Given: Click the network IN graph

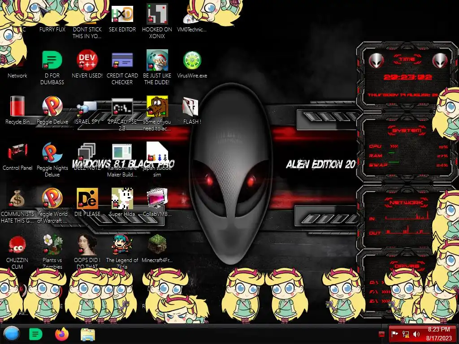Looking at the screenshot, I should tap(407, 215).
